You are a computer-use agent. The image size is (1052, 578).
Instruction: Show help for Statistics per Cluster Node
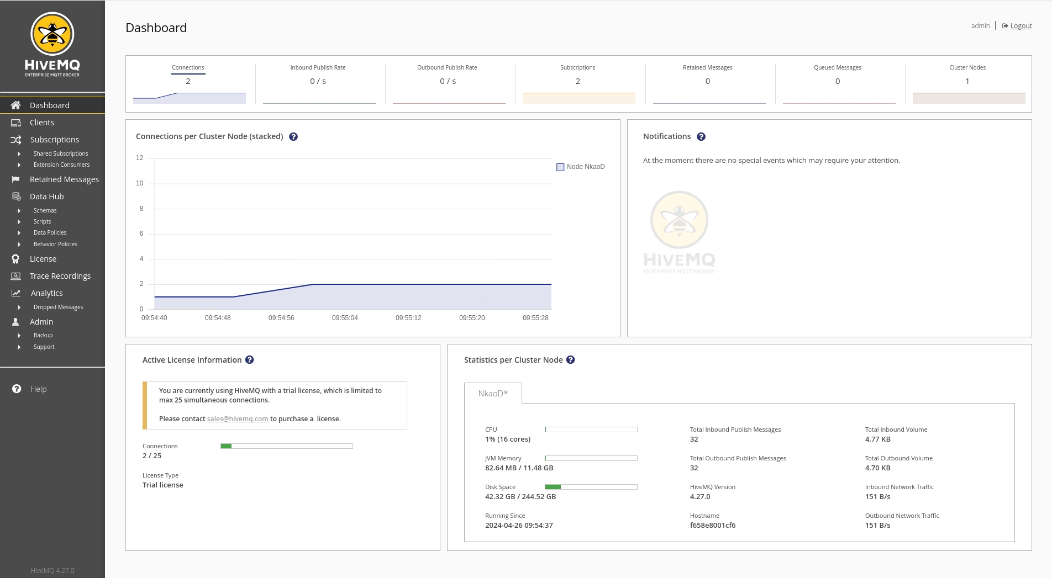click(x=570, y=360)
